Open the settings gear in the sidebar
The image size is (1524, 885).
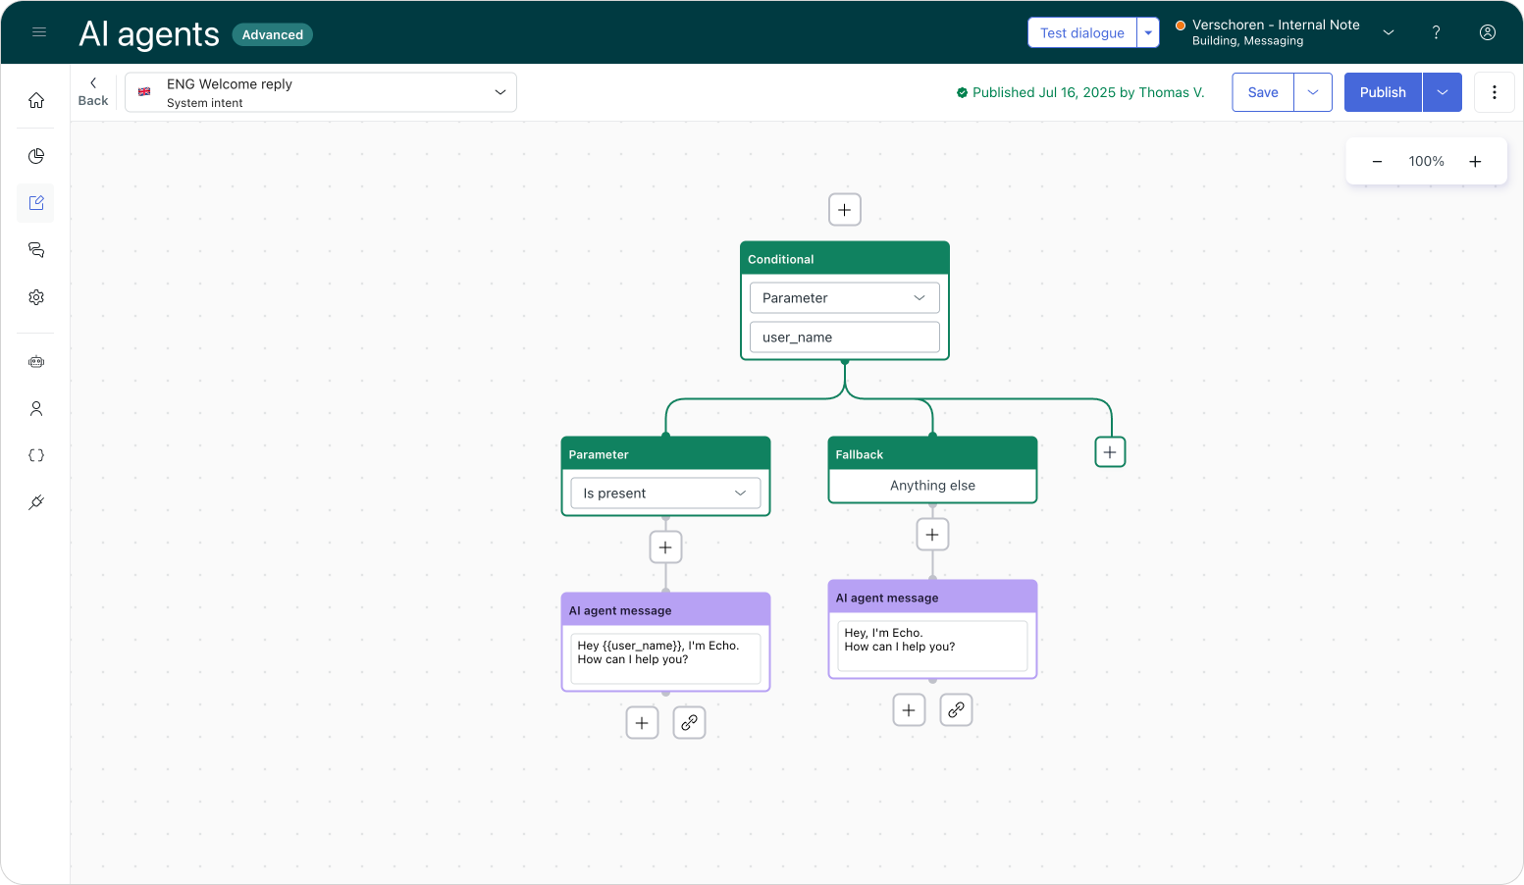[x=36, y=297]
